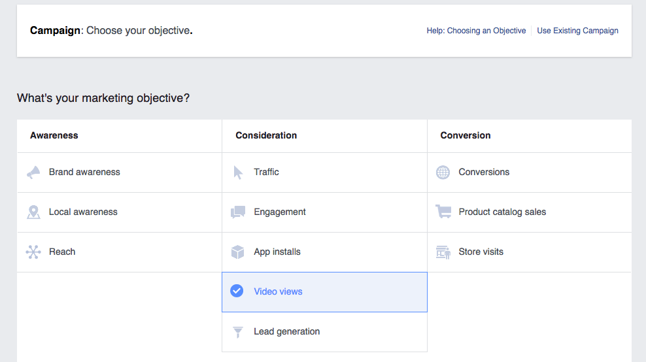The image size is (646, 362).
Task: Open Help: Choosing an Objective link
Action: coord(476,31)
